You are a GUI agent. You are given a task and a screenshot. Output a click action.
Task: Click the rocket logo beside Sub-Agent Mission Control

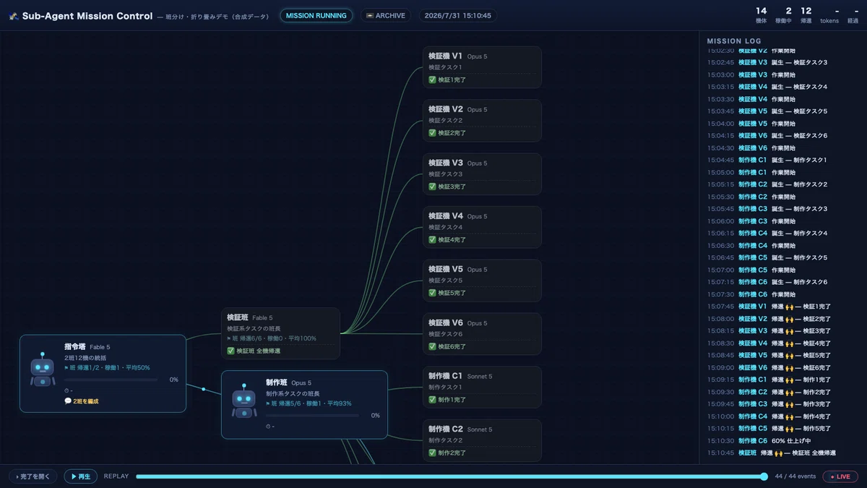14,16
